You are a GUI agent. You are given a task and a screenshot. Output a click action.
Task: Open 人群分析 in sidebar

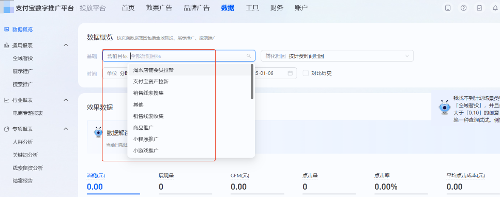pos(23,142)
